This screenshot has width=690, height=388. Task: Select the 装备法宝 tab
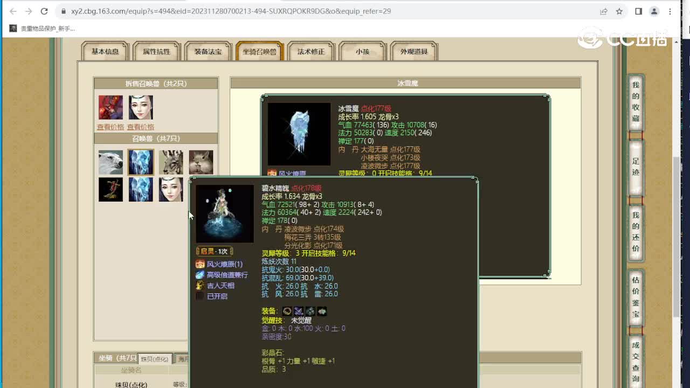208,52
